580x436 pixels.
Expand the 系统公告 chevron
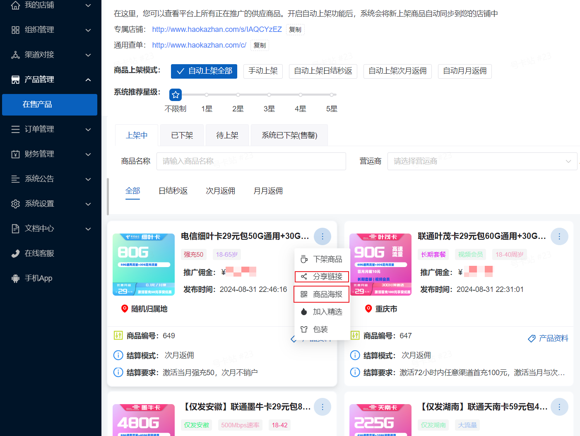tap(88, 179)
